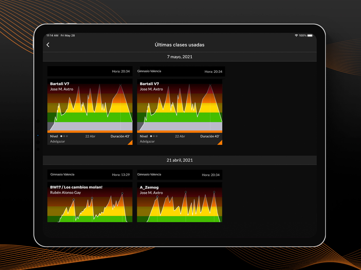Click the orange progress bar under first Bartali chart
The width and height of the screenshot is (361, 270).
tap(90, 132)
